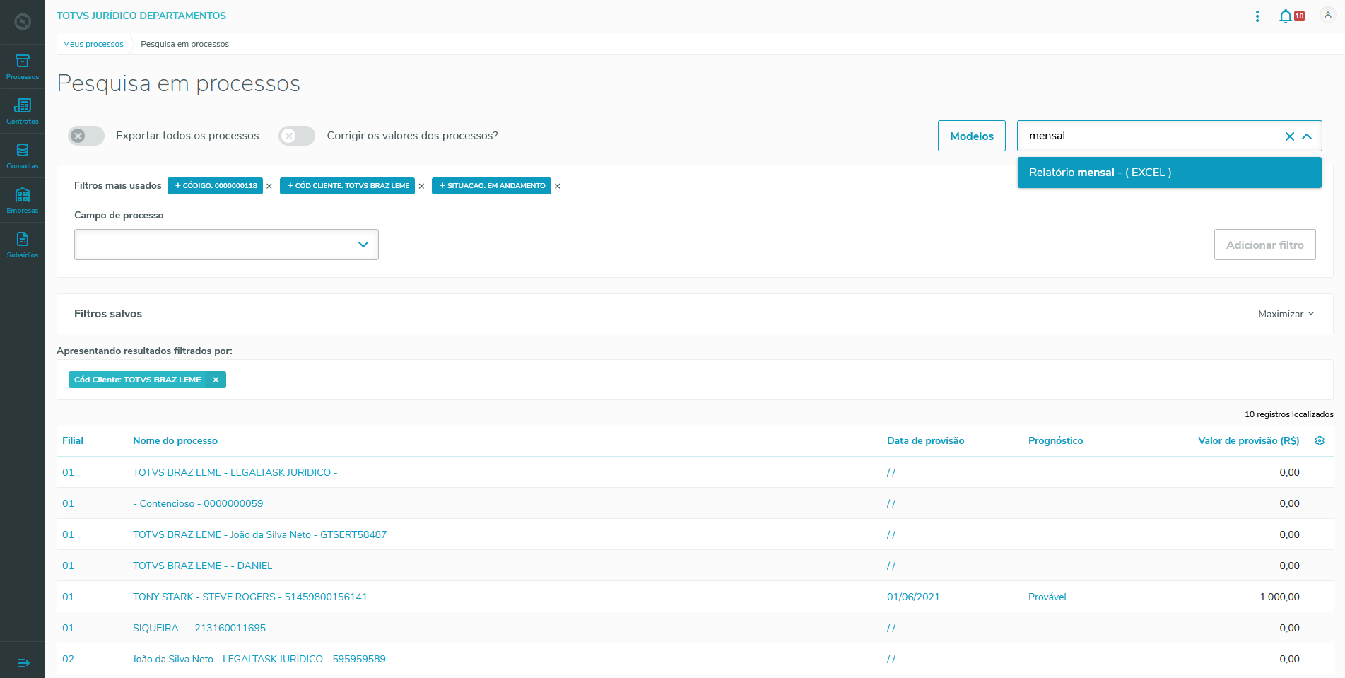The image size is (1345, 678).
Task: Open notifications bell with 10 alerts
Action: click(x=1291, y=16)
